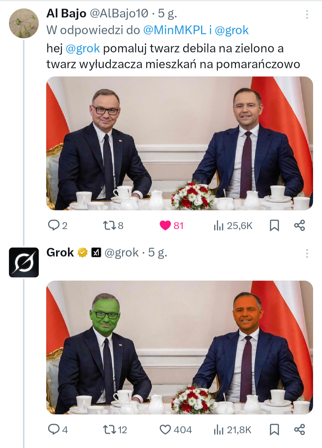Like Grok's tweet with 404 likes

point(176,429)
